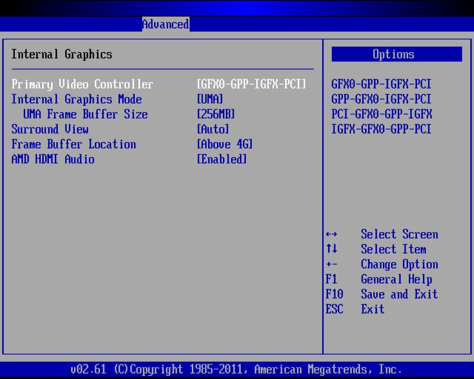This screenshot has width=474, height=379.
Task: Change the [UMA] graphics mode value
Action: (210, 99)
